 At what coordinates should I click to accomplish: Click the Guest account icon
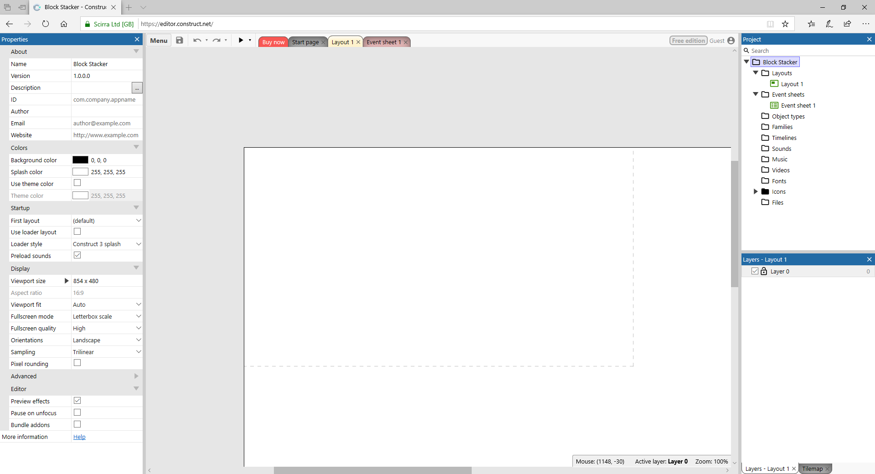731,41
